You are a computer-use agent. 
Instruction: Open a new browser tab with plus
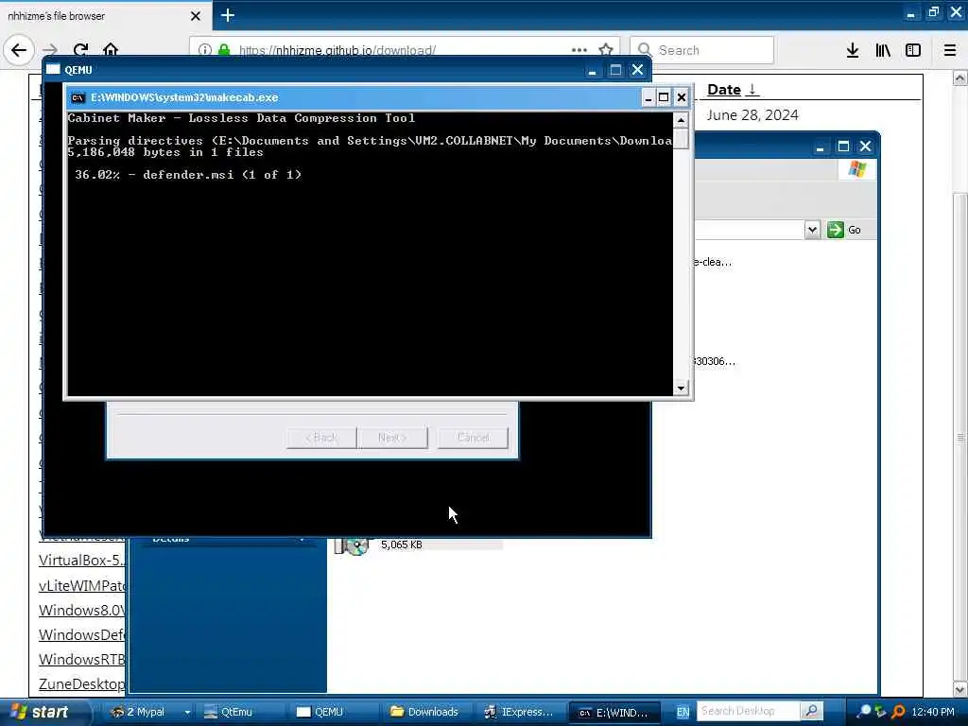click(x=227, y=15)
